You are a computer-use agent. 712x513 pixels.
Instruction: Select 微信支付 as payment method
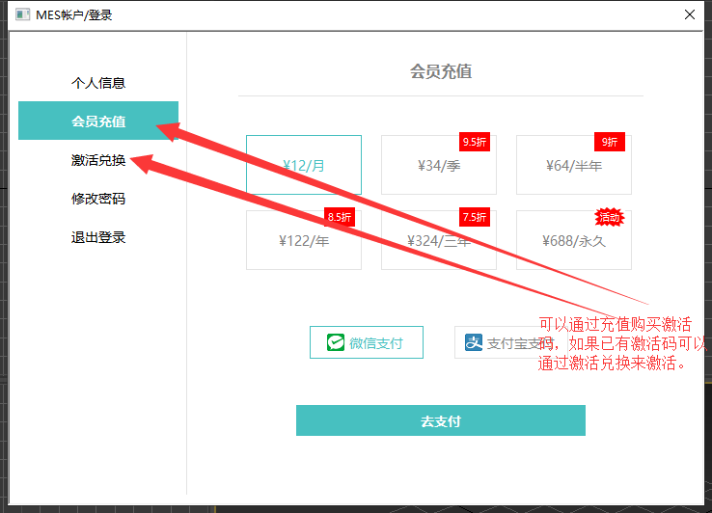coord(366,342)
